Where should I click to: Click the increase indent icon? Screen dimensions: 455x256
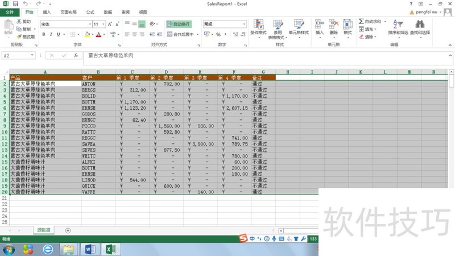(159, 34)
